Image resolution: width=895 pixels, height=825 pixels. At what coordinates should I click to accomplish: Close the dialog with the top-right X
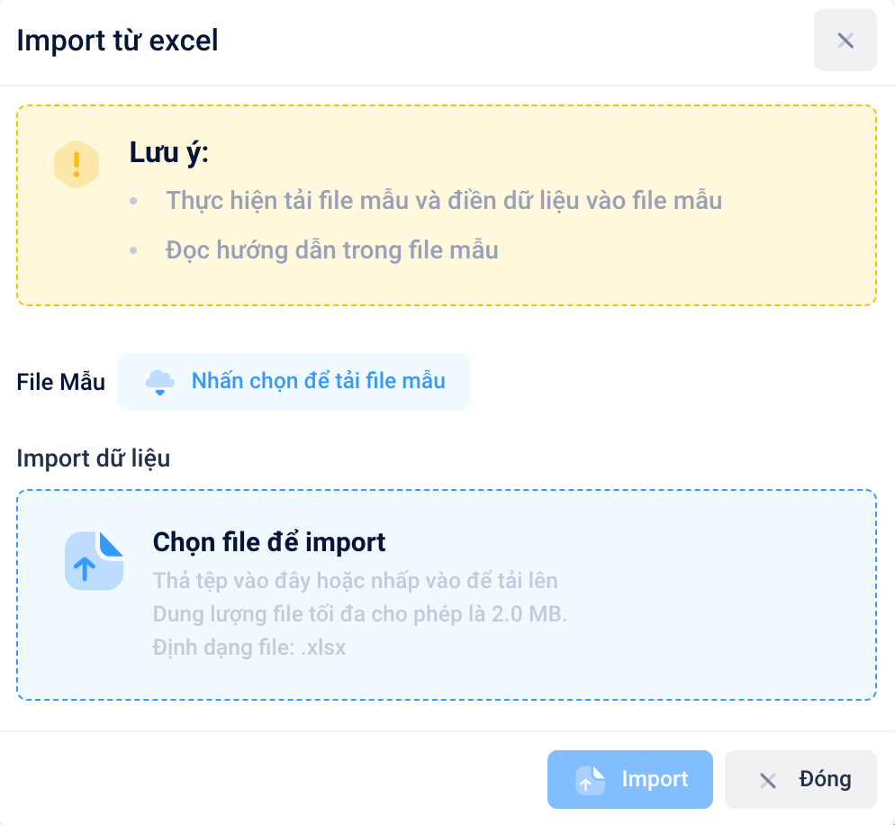845,41
